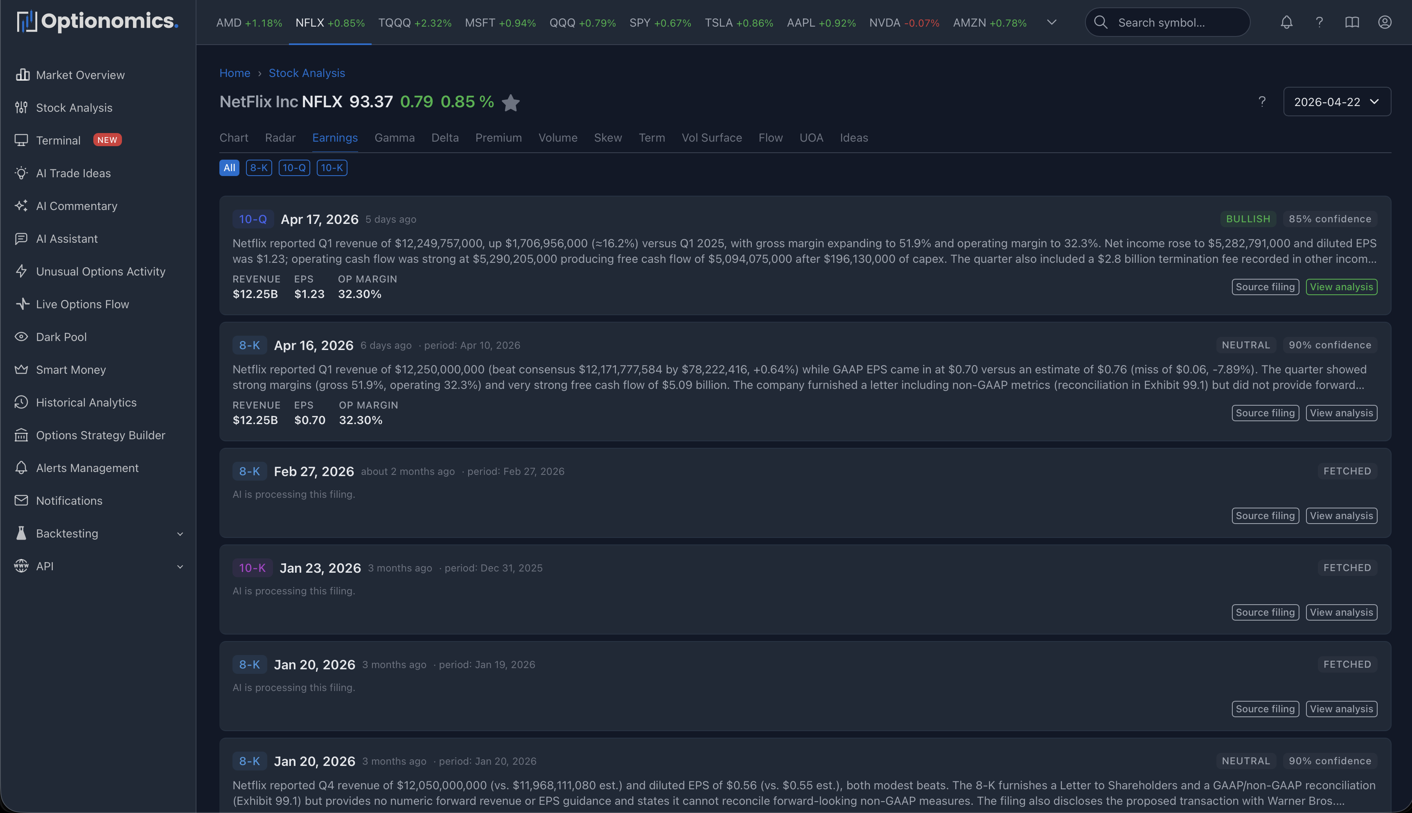1412x813 pixels.
Task: View analysis for the Apr 17 10-Q
Action: pyautogui.click(x=1342, y=287)
